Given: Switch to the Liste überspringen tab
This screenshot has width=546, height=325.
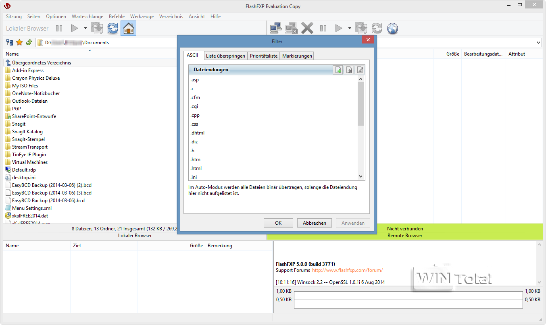Looking at the screenshot, I should pyautogui.click(x=225, y=56).
